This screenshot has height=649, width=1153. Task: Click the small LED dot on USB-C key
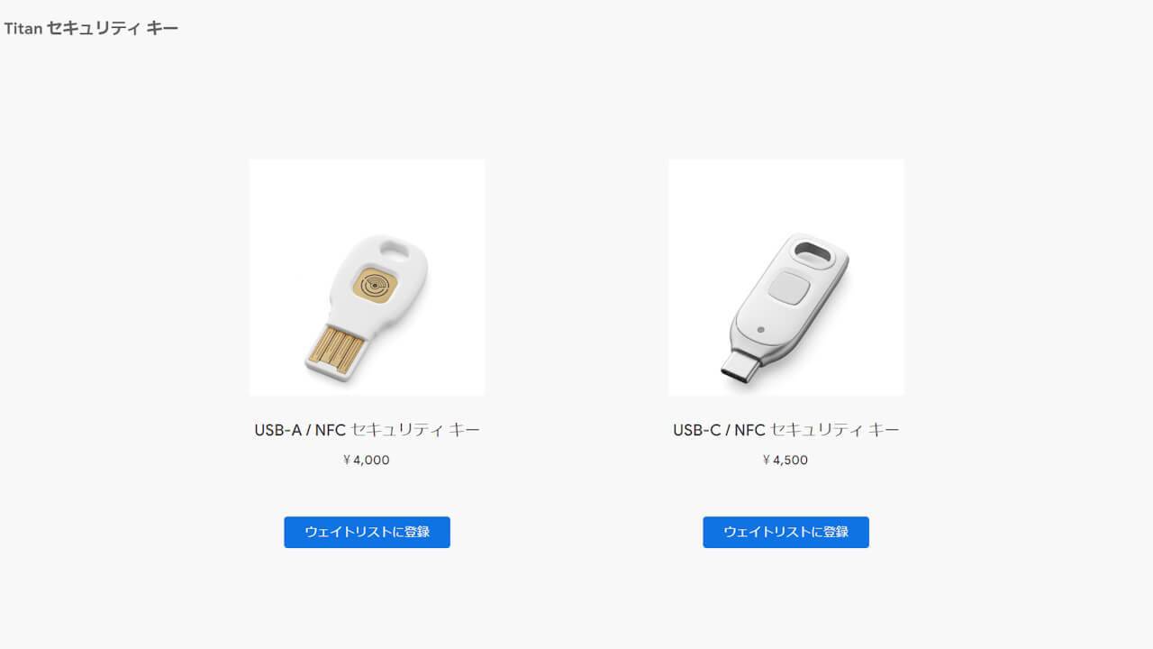762,331
